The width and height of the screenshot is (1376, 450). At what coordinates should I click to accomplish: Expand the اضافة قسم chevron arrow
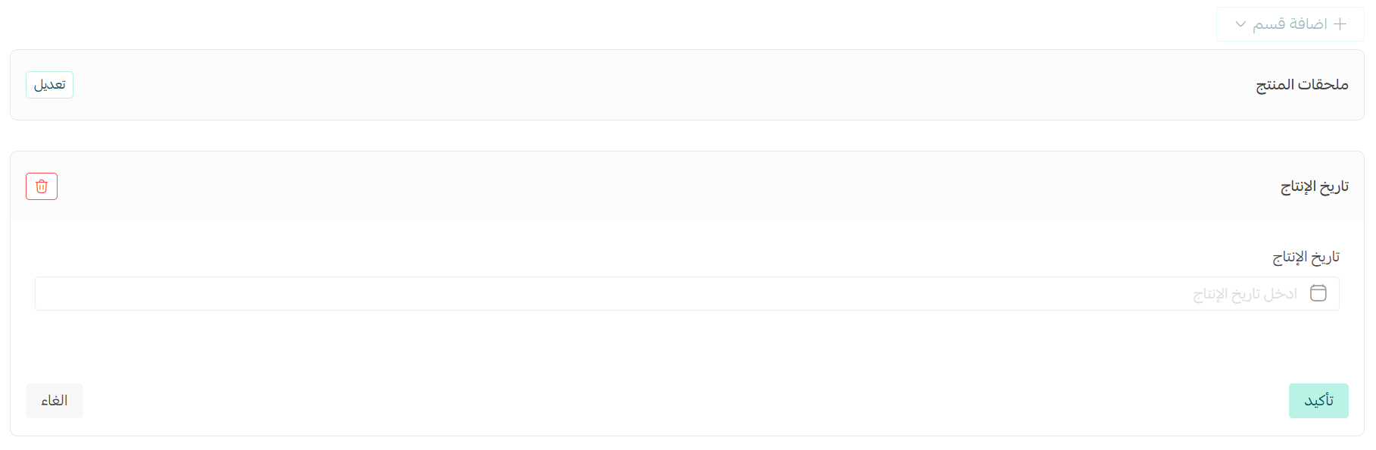[x=1240, y=24]
